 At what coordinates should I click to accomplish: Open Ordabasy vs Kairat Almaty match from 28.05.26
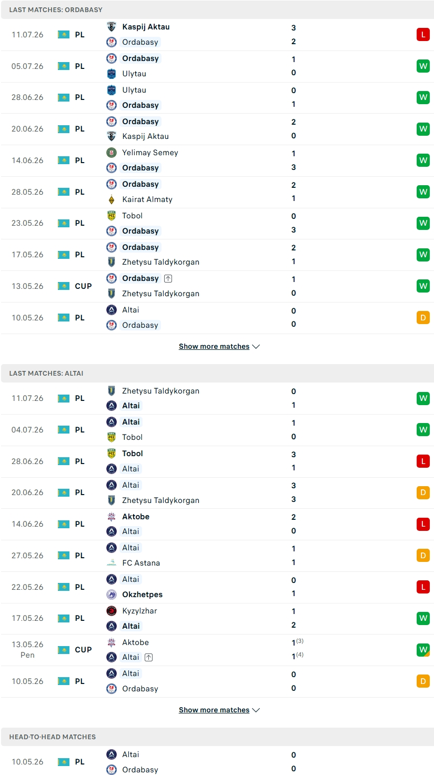pos(217,192)
